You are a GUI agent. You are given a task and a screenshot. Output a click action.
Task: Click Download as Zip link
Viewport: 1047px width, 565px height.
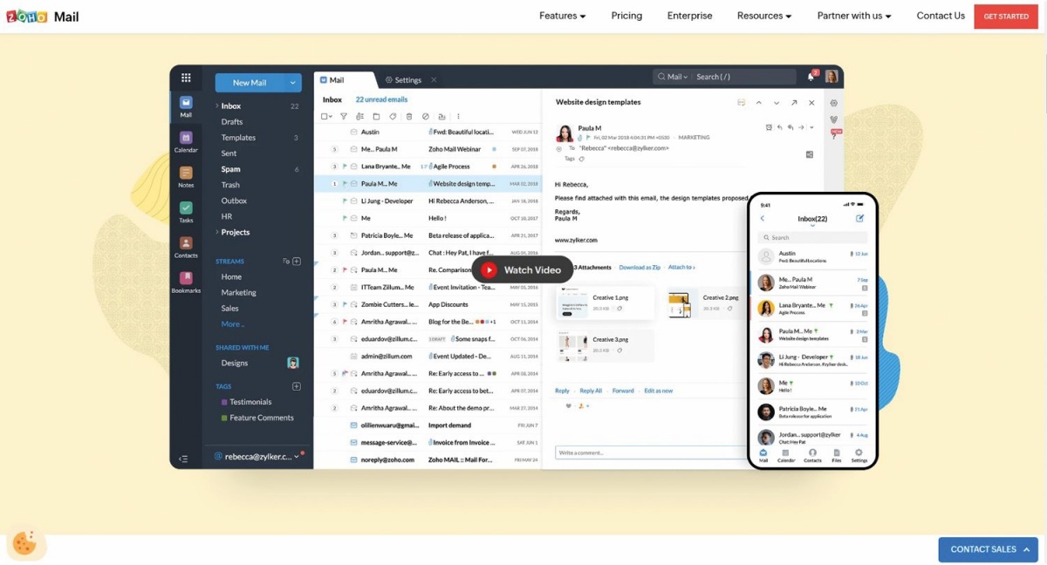click(640, 268)
